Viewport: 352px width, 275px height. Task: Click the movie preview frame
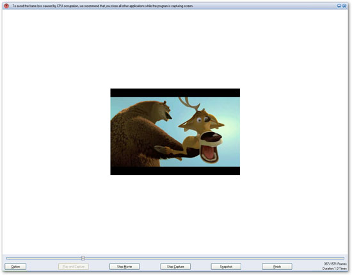coord(175,132)
